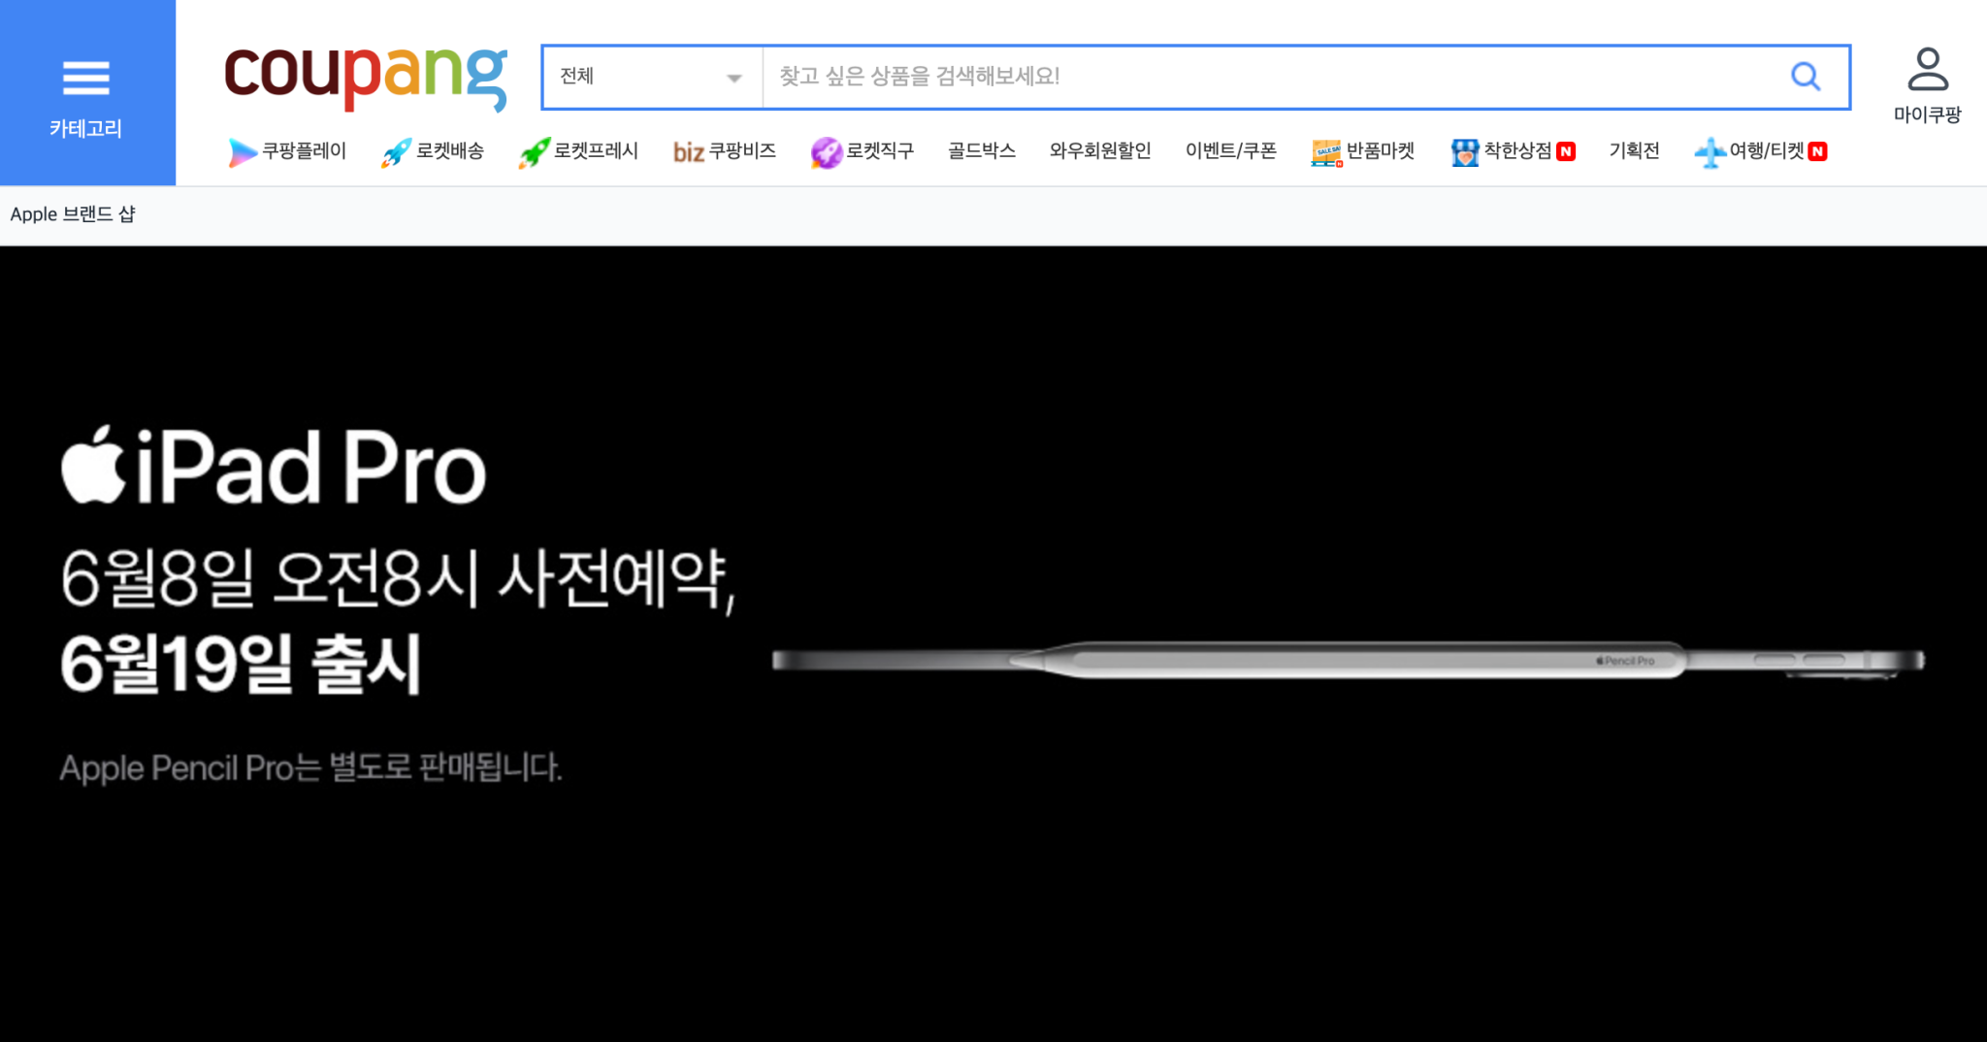Open 기획전 link
Image resolution: width=1987 pixels, height=1042 pixels.
1635,151
